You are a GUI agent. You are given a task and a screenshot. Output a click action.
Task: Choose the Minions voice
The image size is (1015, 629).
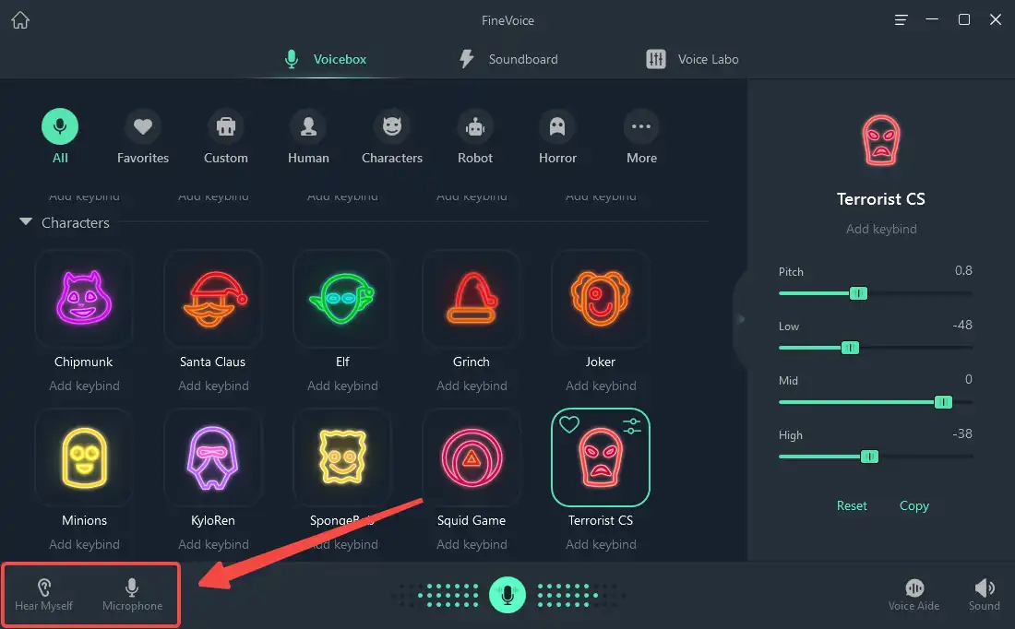point(83,457)
